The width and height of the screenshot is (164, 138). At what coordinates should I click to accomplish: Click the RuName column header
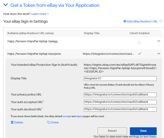[x=30, y=33]
